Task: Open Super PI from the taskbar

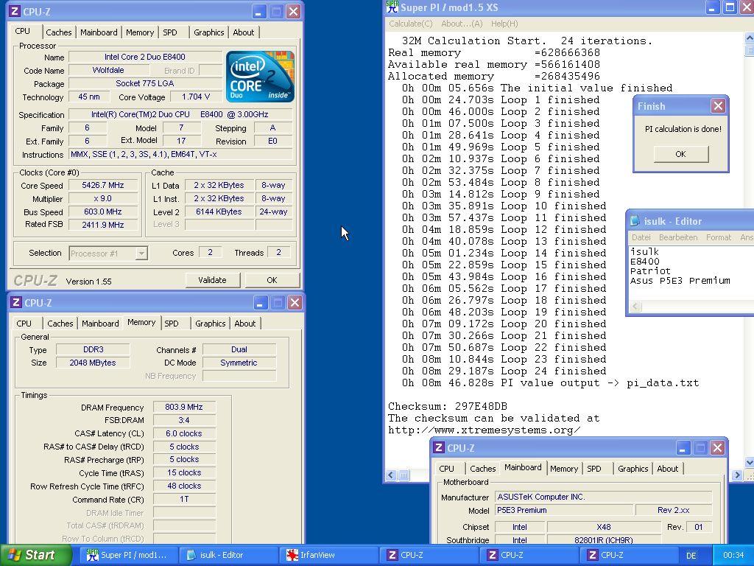Action: pyautogui.click(x=127, y=555)
